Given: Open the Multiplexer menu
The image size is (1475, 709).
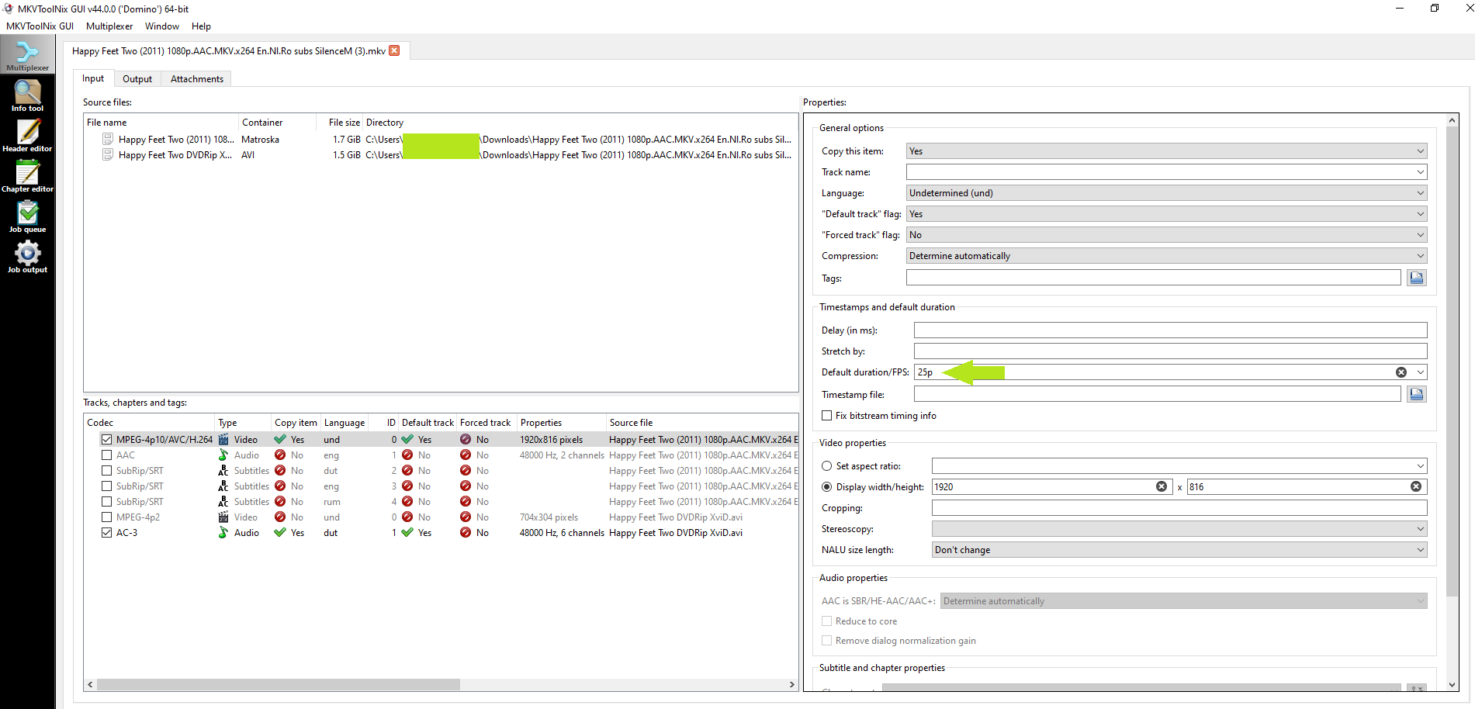Looking at the screenshot, I should pyautogui.click(x=109, y=26).
